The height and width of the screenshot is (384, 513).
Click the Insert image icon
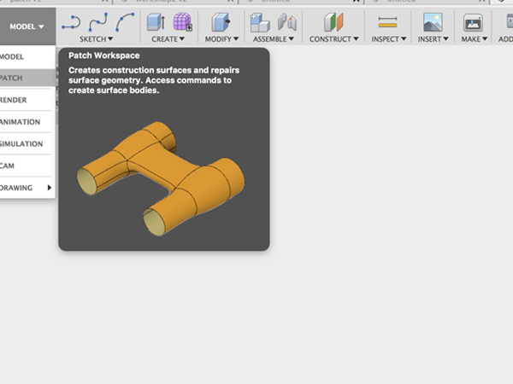click(x=433, y=22)
